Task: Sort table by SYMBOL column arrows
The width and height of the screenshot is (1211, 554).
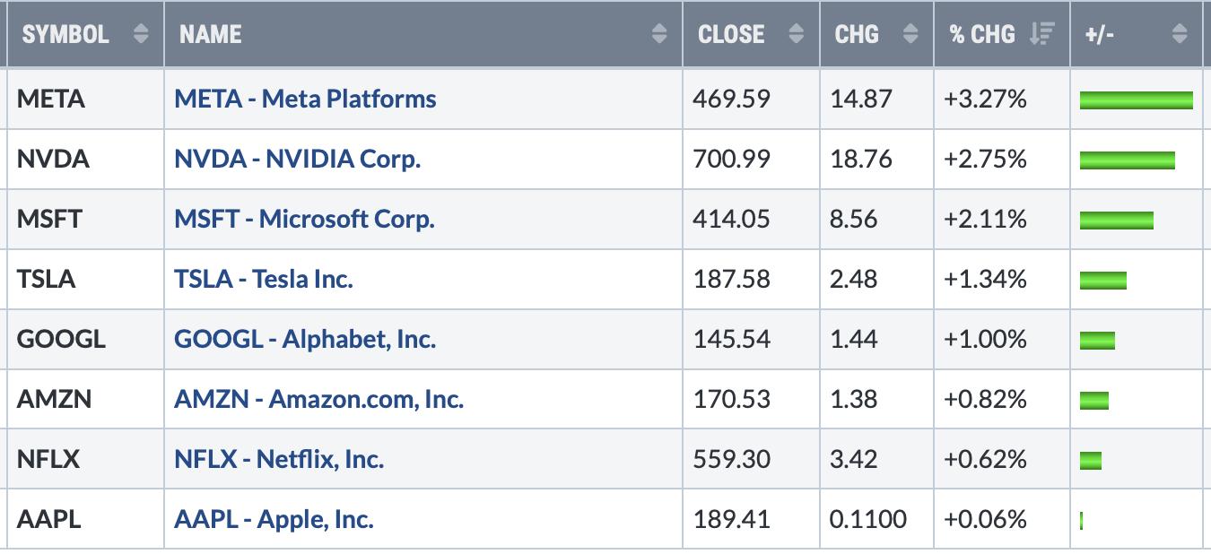Action: 141,34
